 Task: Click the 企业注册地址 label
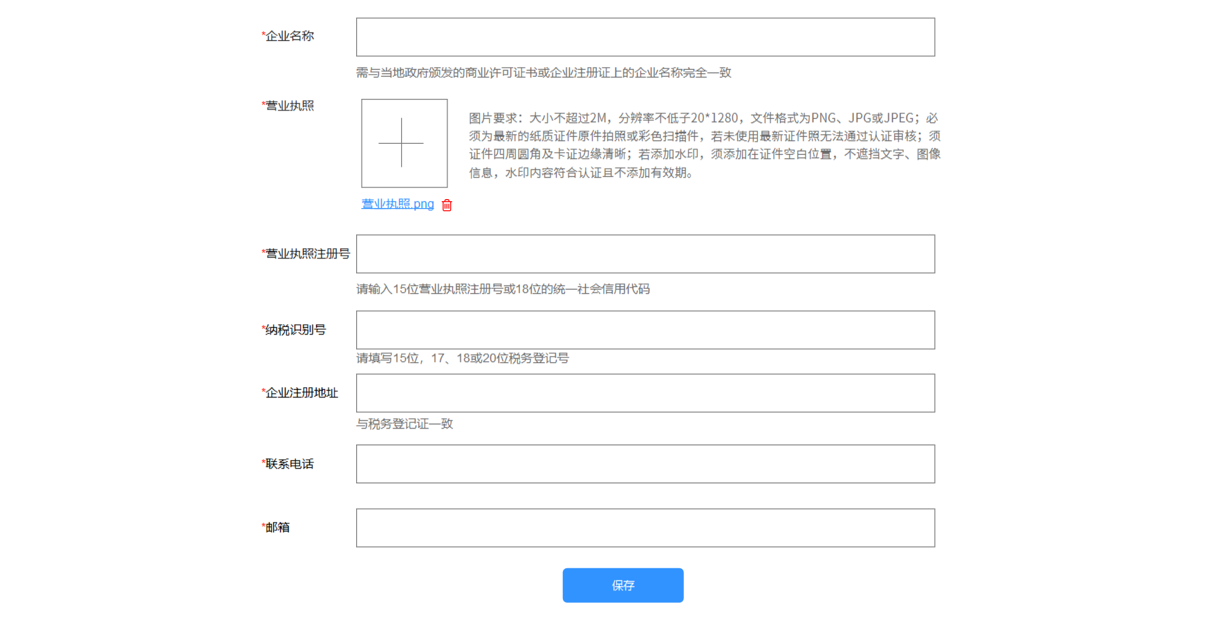tap(302, 393)
